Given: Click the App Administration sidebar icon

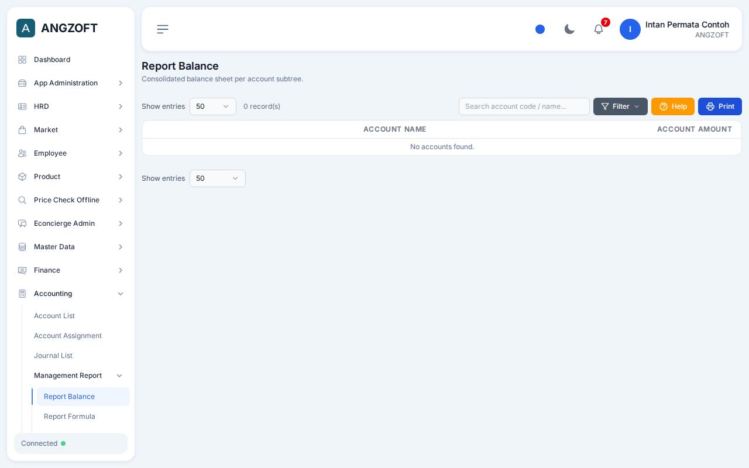Looking at the screenshot, I should point(22,83).
